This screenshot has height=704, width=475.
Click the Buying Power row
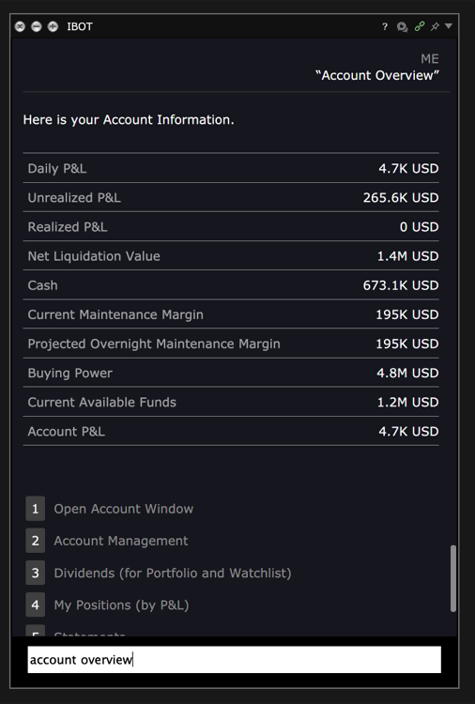[x=231, y=373]
